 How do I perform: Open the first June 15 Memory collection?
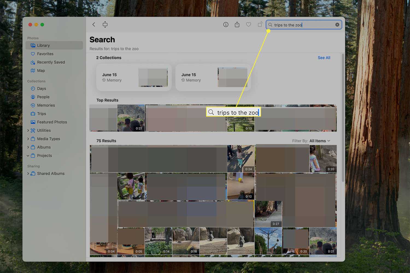(134, 77)
